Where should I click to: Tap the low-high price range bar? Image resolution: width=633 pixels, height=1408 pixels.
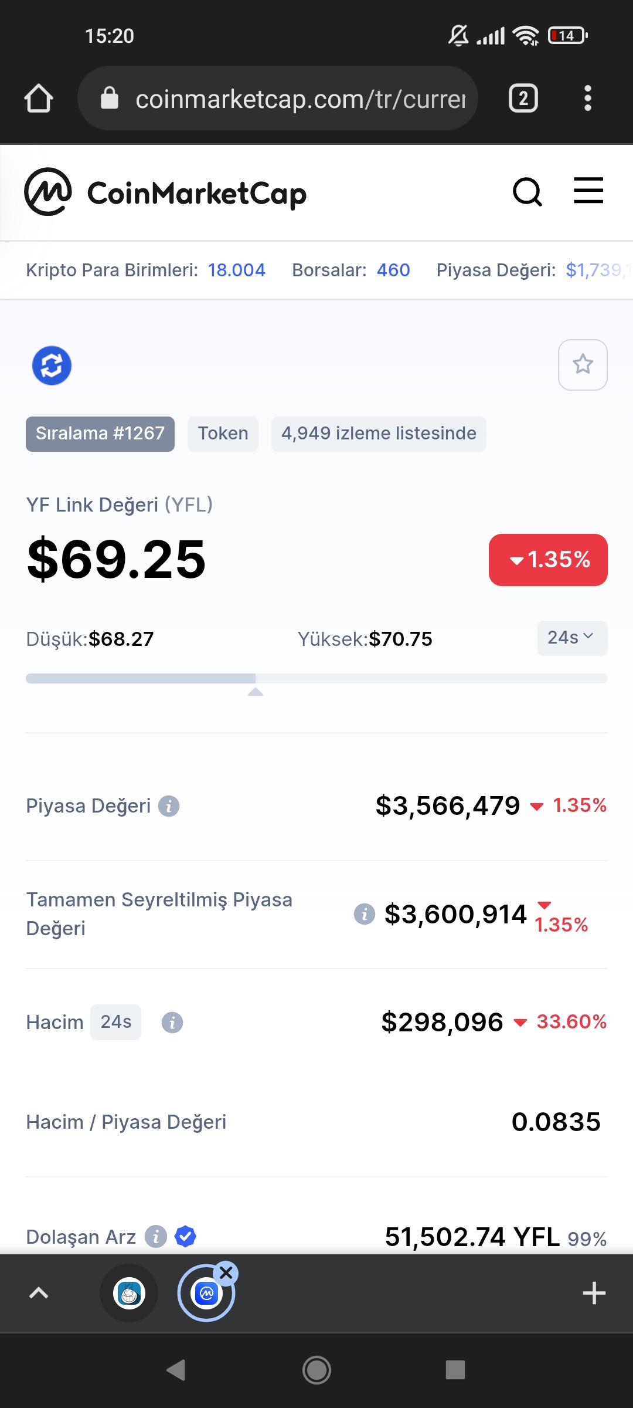point(316,679)
